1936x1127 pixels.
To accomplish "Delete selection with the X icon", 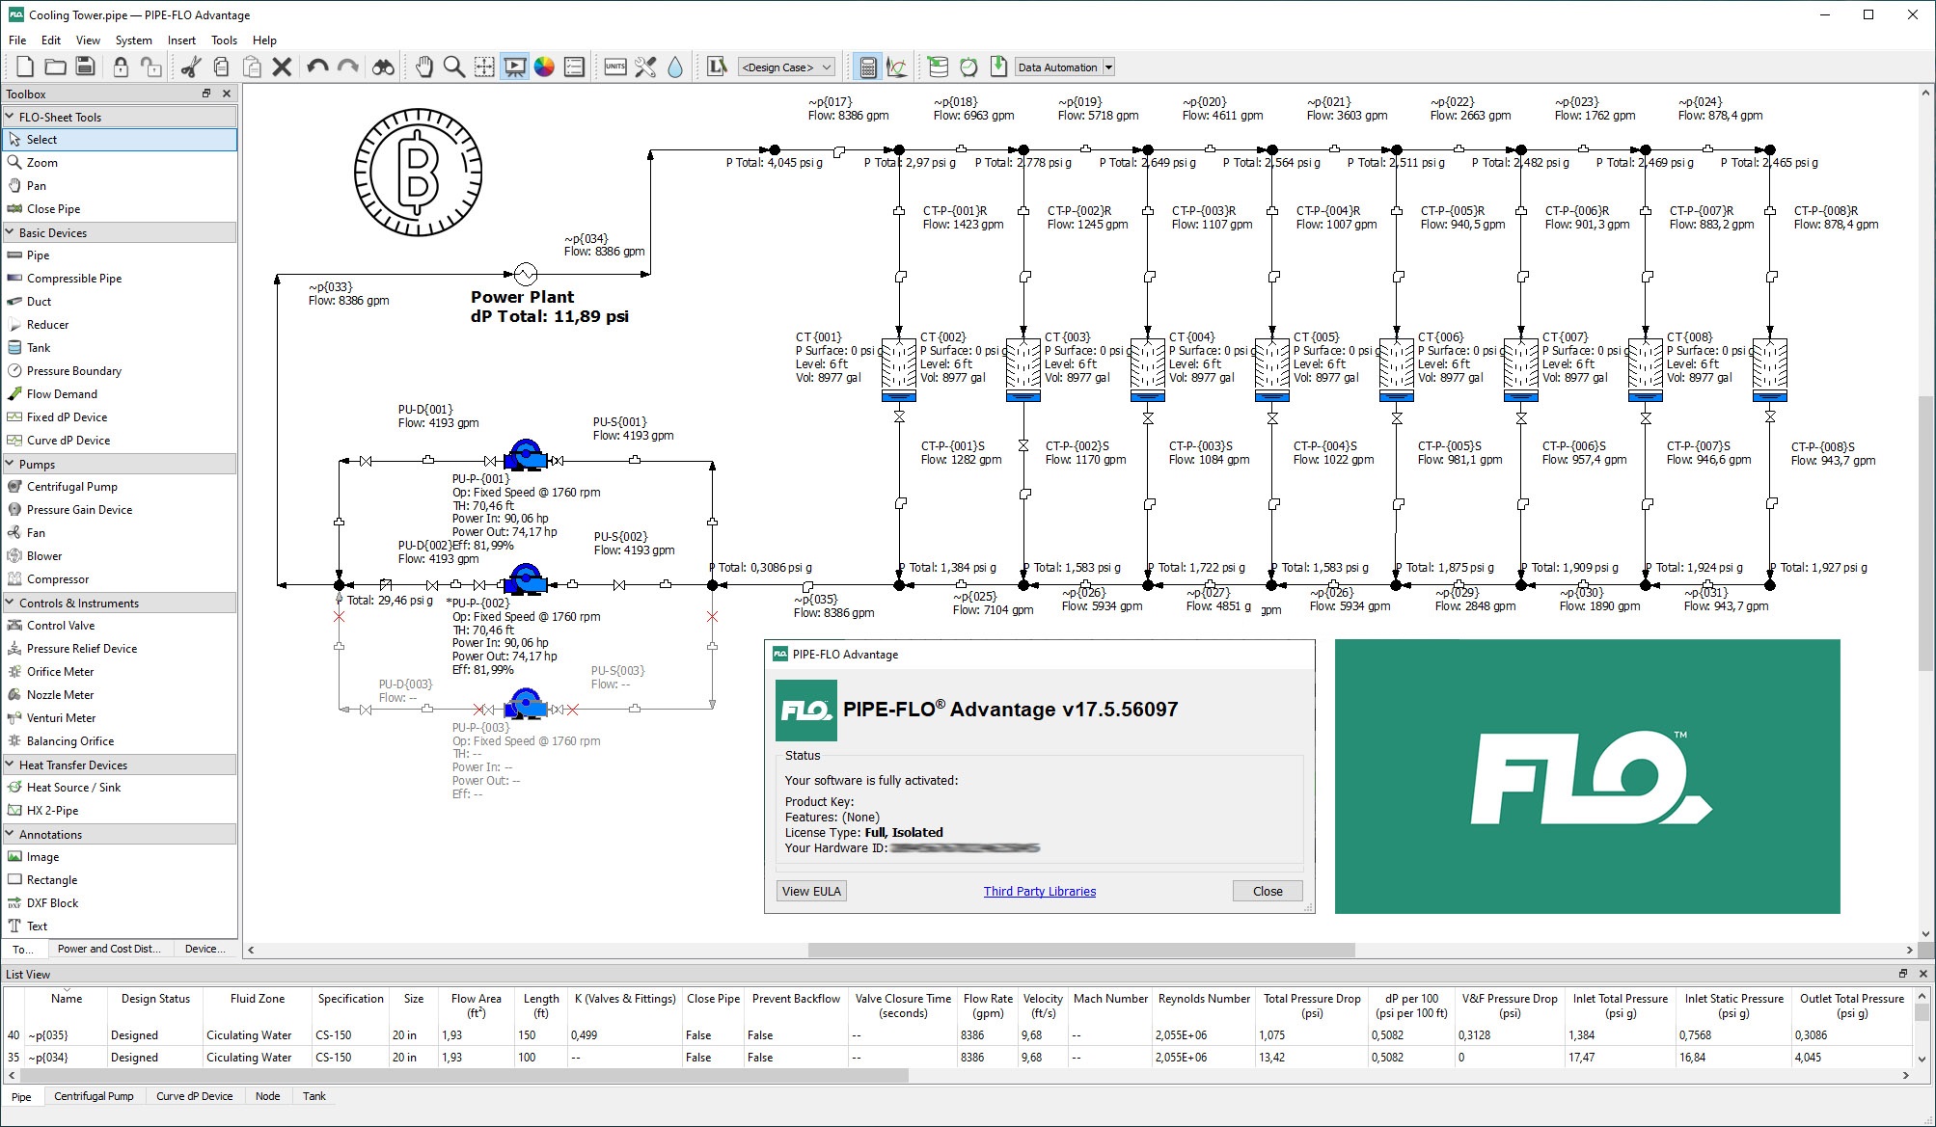I will click(282, 67).
